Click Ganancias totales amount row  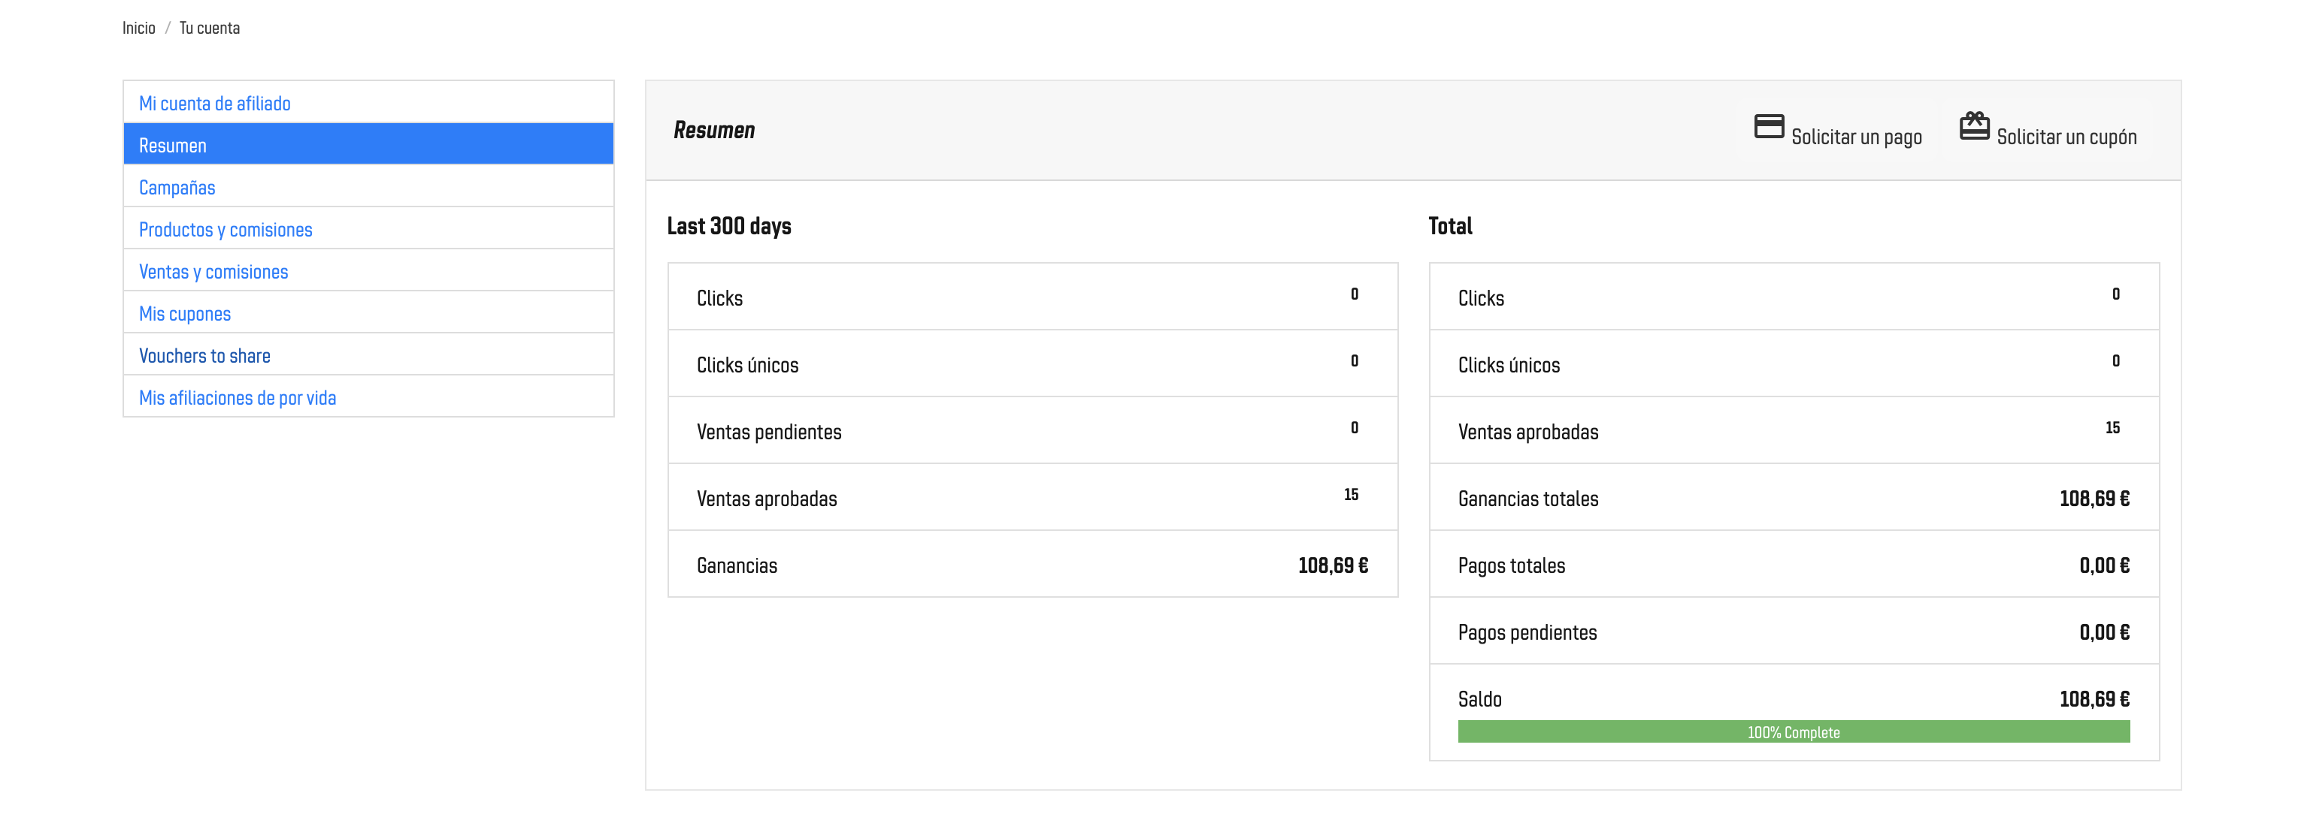click(1793, 498)
